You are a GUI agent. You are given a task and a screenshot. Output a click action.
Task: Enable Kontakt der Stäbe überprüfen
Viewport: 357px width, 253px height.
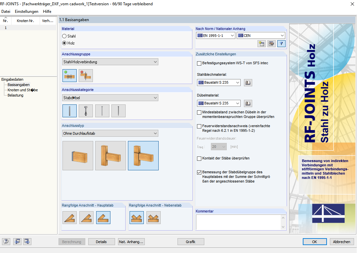(199, 158)
